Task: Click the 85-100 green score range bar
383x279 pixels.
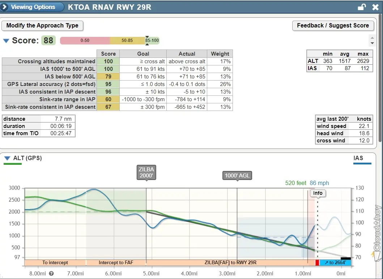Action: [x=152, y=40]
